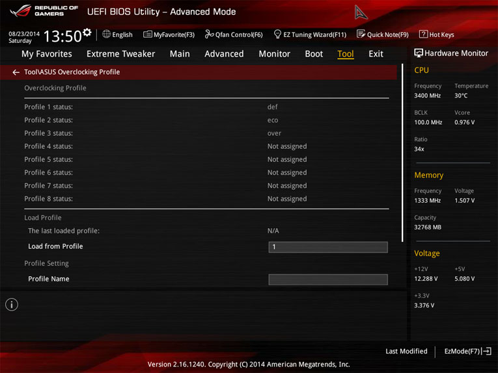Screen dimensions: 498x373
Task: Select the Profile 5 status row
Action: pos(206,159)
